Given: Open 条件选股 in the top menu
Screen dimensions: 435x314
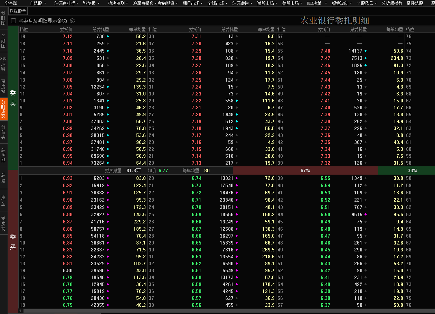Looking at the screenshot, I should coord(415,3).
